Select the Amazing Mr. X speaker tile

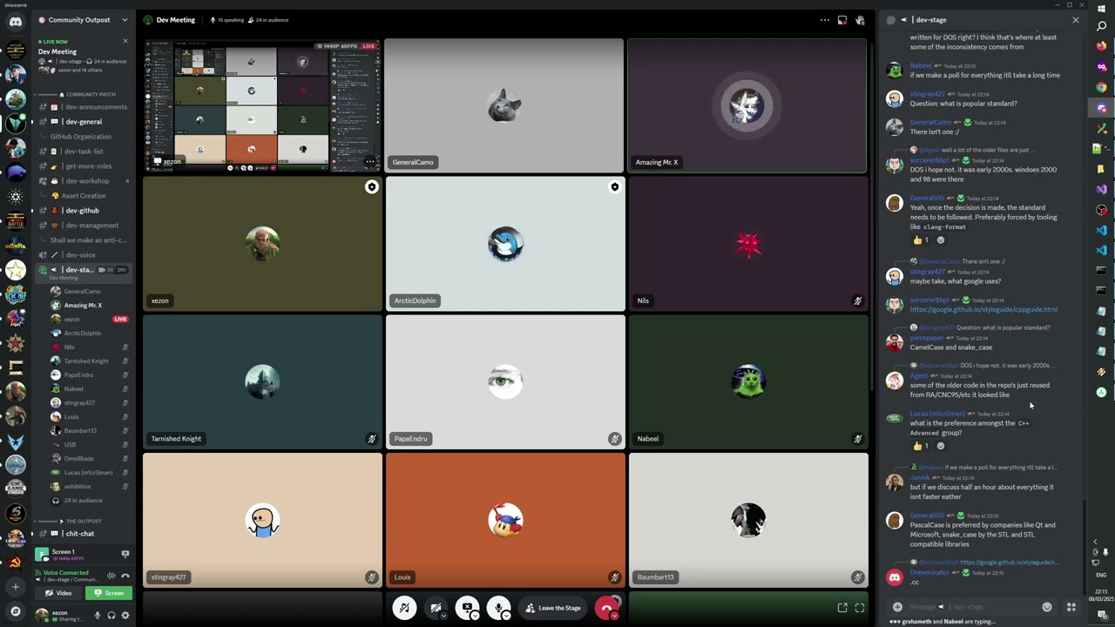tap(747, 105)
